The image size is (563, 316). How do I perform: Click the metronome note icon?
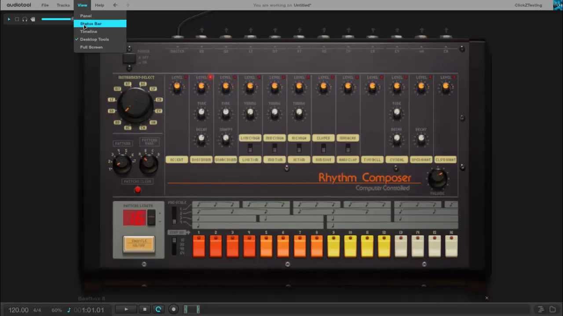[x=69, y=310]
